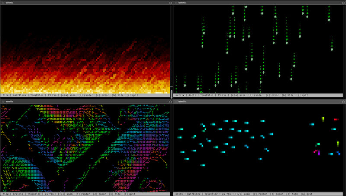
Task: Click '[r] render' in the matrix pane
Action: [256, 95]
